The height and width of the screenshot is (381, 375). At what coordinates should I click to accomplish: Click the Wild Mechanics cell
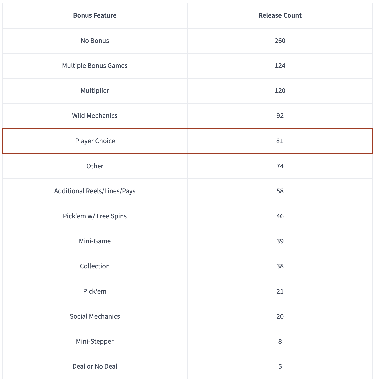tap(95, 116)
